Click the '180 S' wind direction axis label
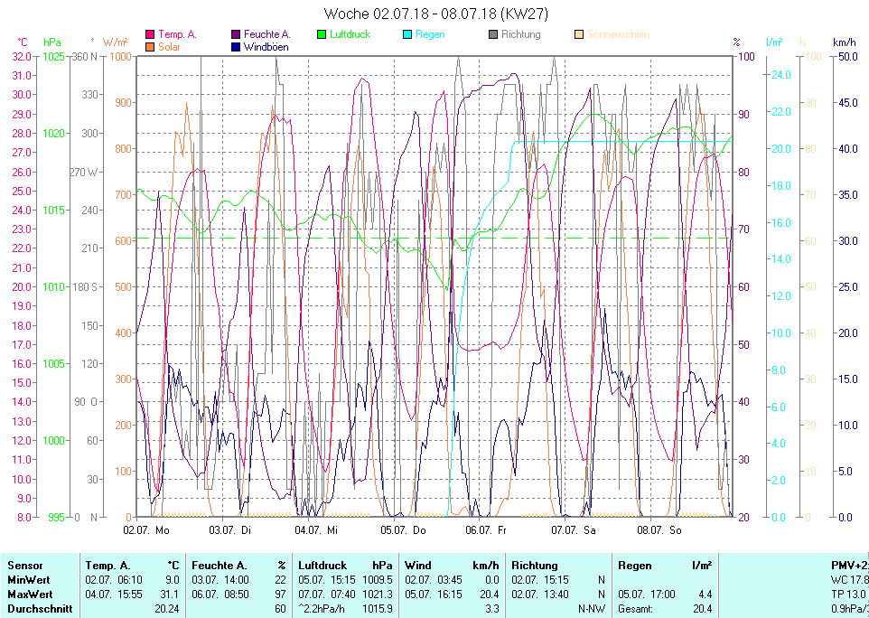869x618 pixels. (x=85, y=286)
